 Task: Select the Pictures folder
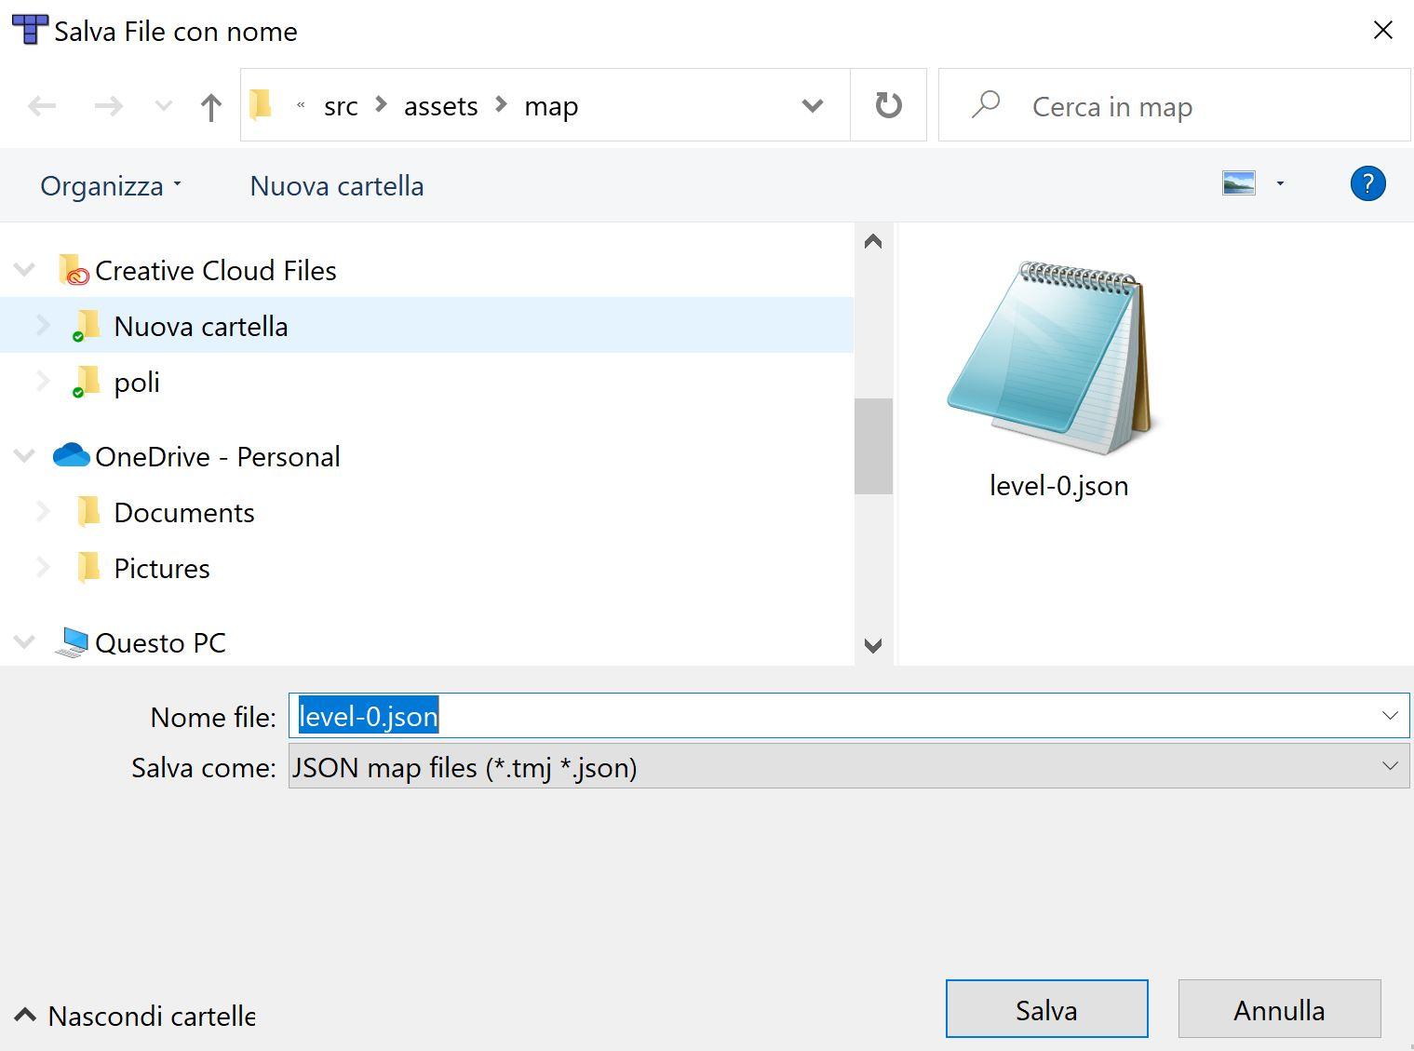(x=162, y=569)
